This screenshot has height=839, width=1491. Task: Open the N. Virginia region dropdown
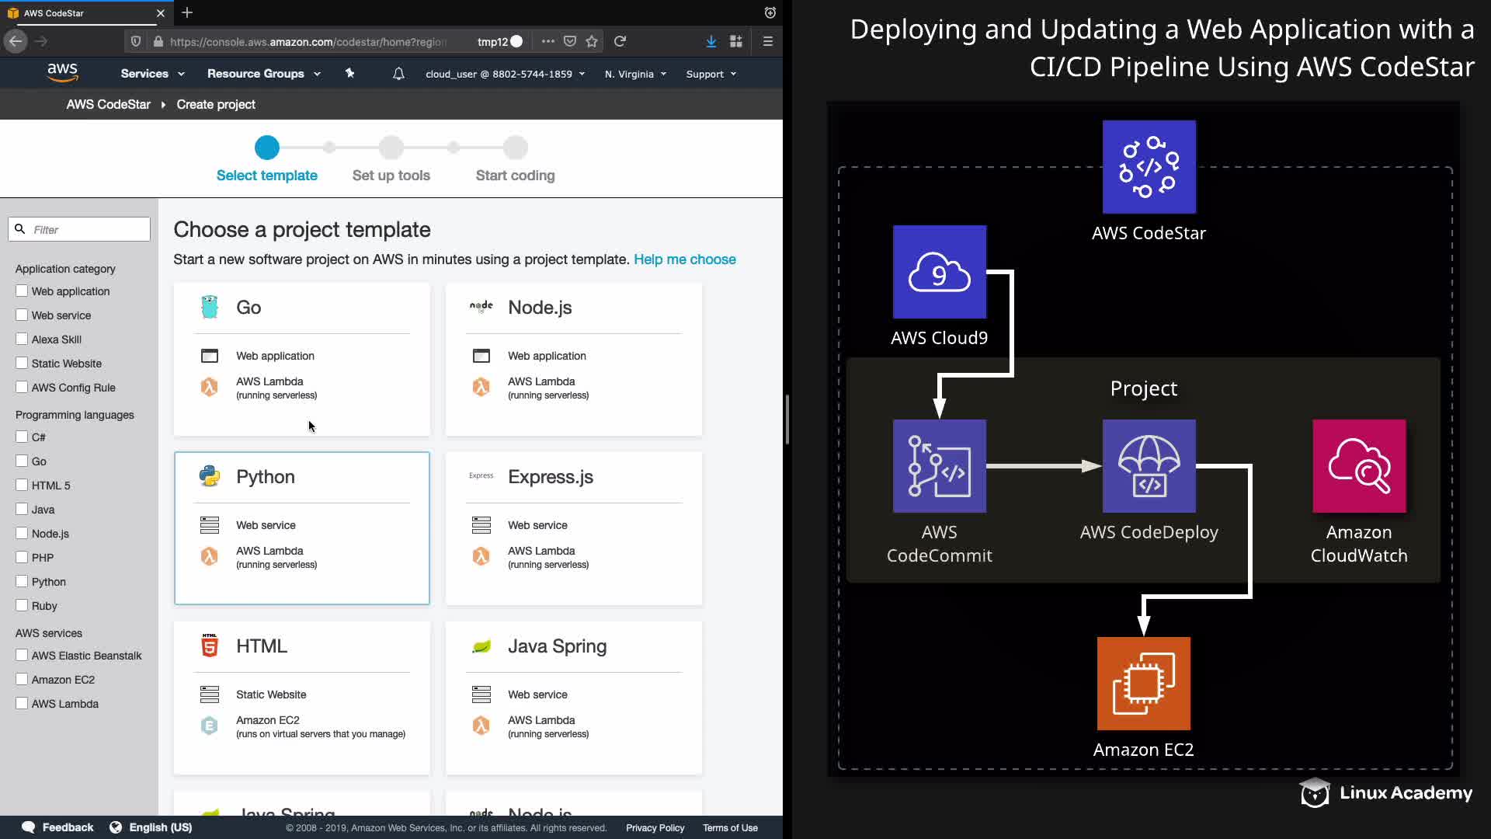(x=635, y=74)
